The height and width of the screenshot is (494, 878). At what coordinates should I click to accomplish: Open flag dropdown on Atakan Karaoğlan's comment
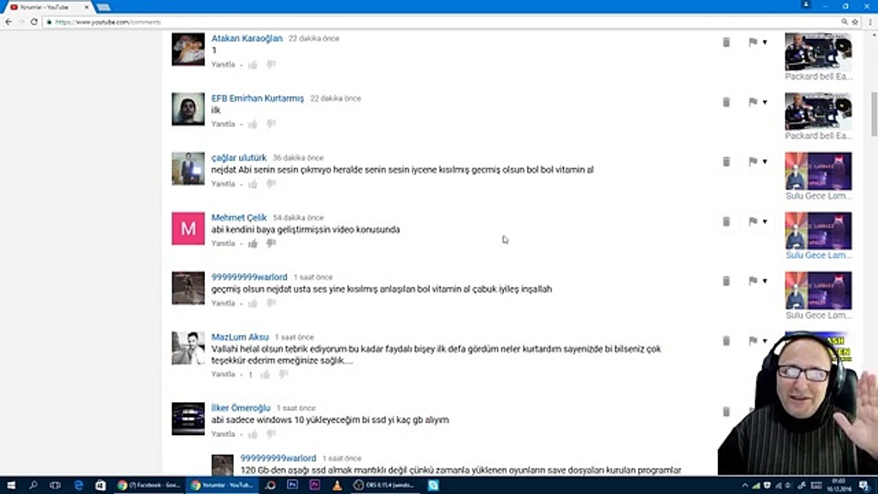coord(765,43)
